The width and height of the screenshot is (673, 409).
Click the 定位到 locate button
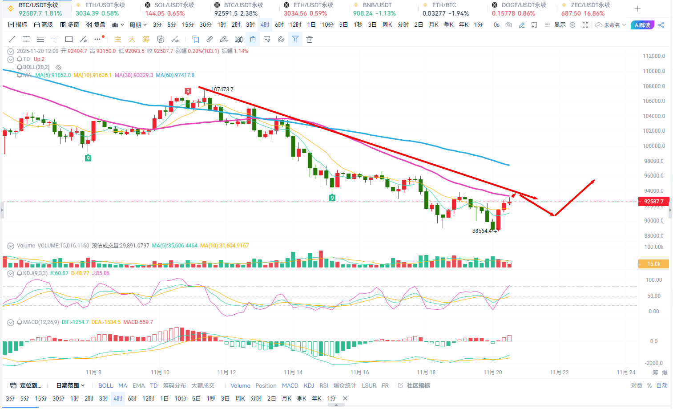click(26, 385)
